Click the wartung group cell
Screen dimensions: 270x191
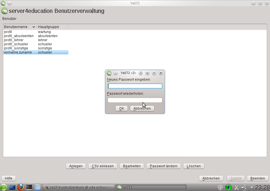pos(44,32)
